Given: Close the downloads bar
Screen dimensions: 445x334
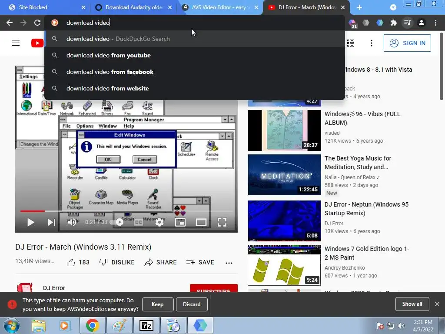Looking at the screenshot, I should tap(437, 304).
